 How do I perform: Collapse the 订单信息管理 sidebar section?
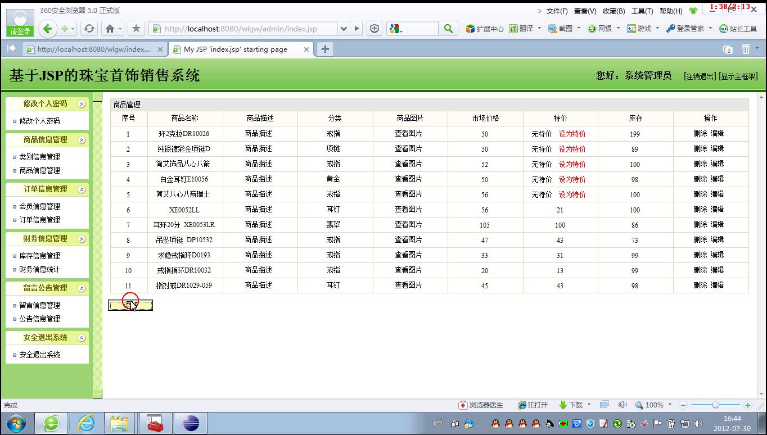[x=82, y=189]
